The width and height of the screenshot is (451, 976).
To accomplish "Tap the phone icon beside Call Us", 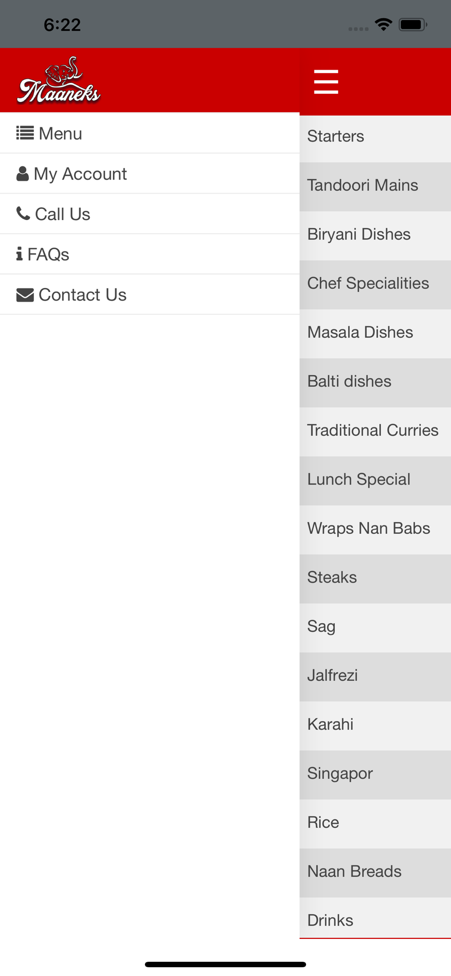I will (23, 213).
